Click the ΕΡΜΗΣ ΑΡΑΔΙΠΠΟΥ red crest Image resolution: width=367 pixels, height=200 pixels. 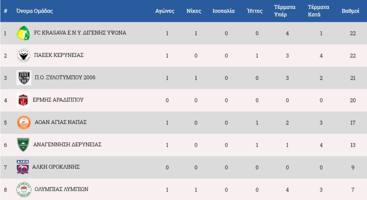(23, 100)
